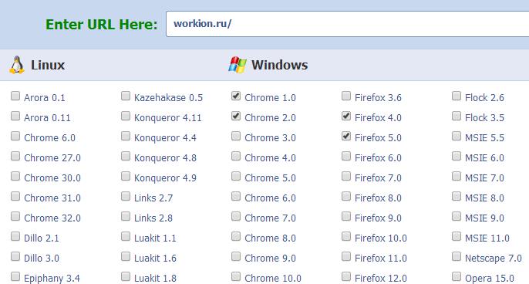This screenshot has width=529, height=284.
Task: Select the Chrome 8.0 checkbox
Action: coord(236,236)
